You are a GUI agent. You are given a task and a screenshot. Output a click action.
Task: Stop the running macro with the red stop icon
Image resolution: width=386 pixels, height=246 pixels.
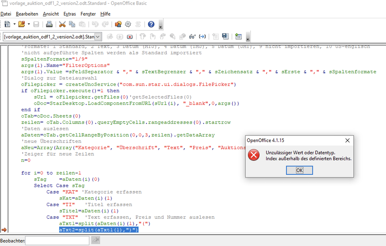(130, 37)
